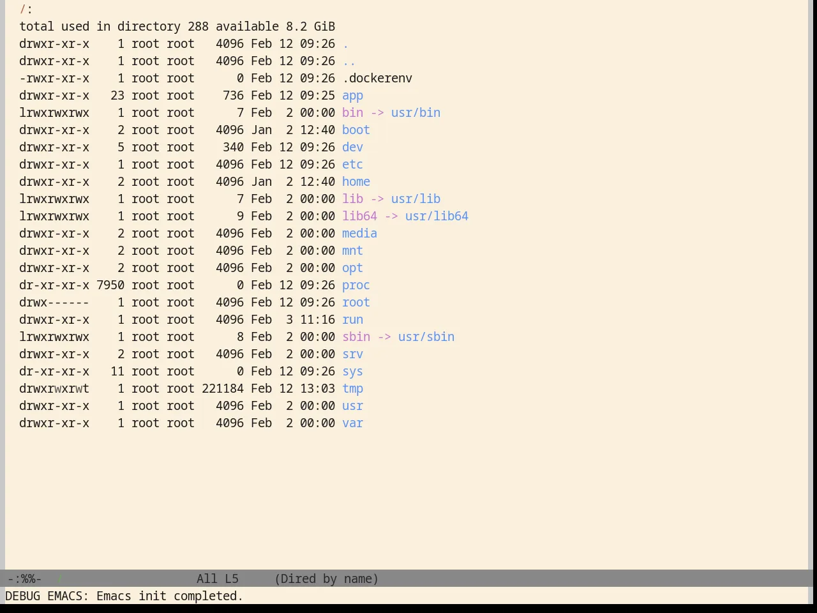Click symlink target usr/lib64
The width and height of the screenshot is (817, 613).
pos(437,216)
